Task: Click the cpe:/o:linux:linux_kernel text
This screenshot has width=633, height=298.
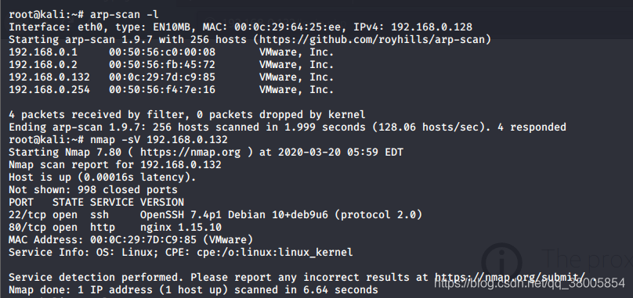Action: pos(274,253)
